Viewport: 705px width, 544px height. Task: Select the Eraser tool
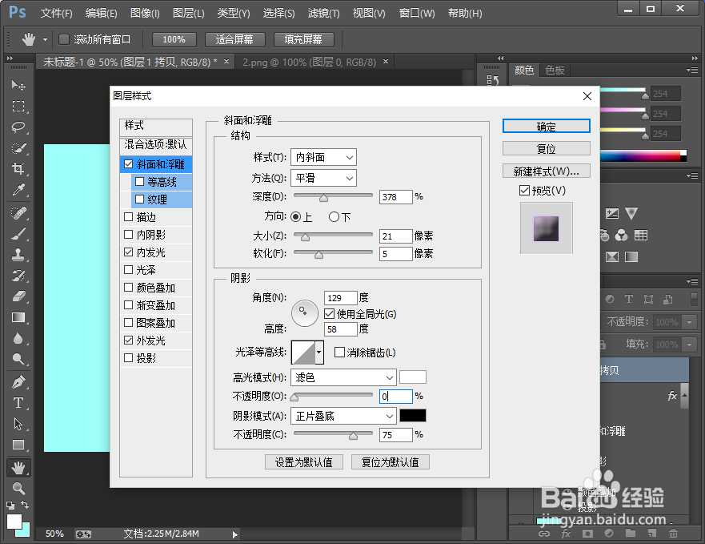[18, 296]
